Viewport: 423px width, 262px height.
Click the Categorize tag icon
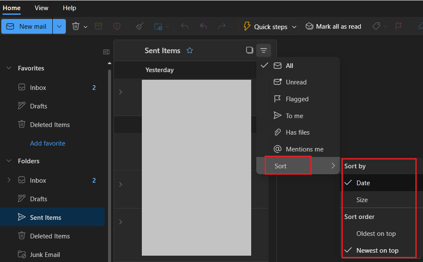(x=376, y=27)
